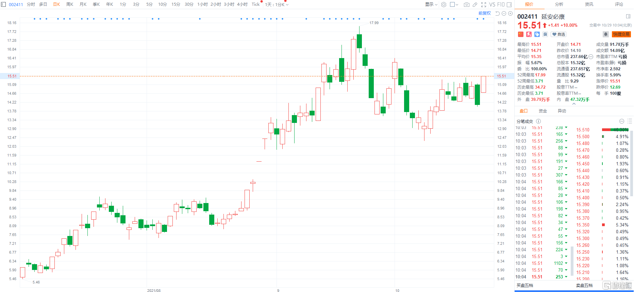
Task: Zoom out chart with minus icon
Action: coord(504,13)
